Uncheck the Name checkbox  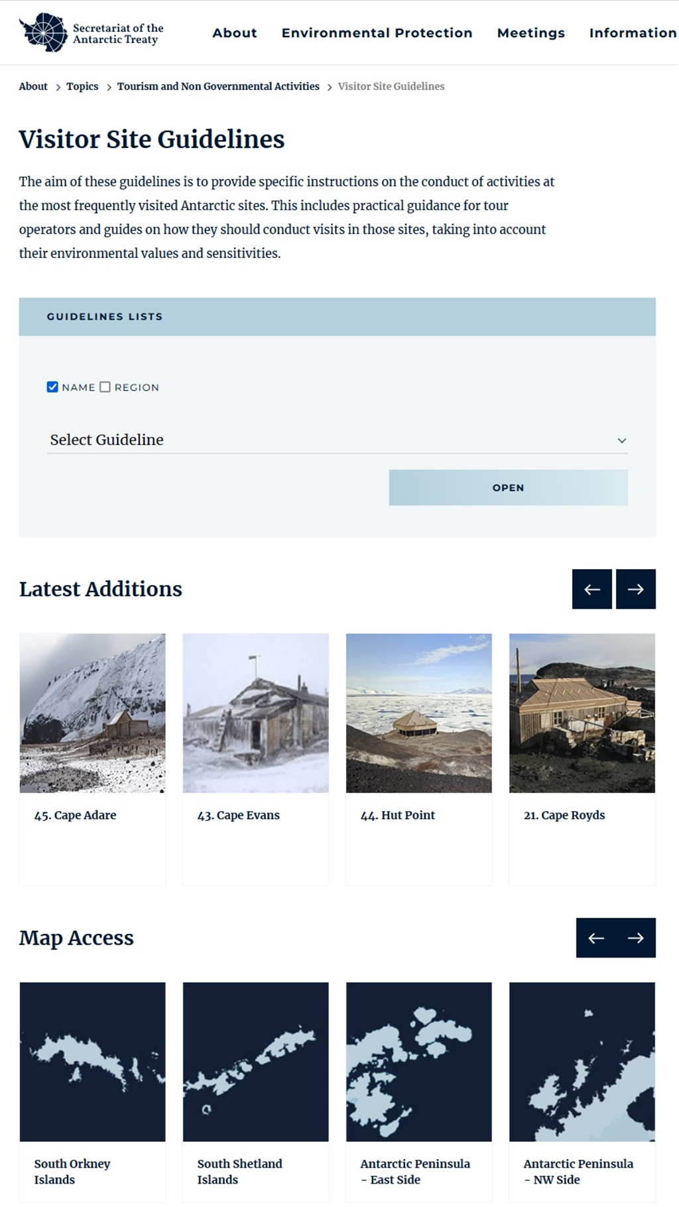tap(52, 387)
